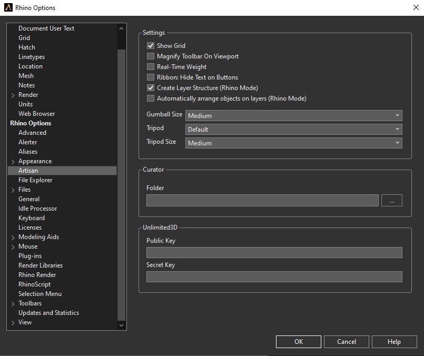The image size is (424, 356).
Task: Toggle the Show Grid checkbox
Action: (x=150, y=45)
